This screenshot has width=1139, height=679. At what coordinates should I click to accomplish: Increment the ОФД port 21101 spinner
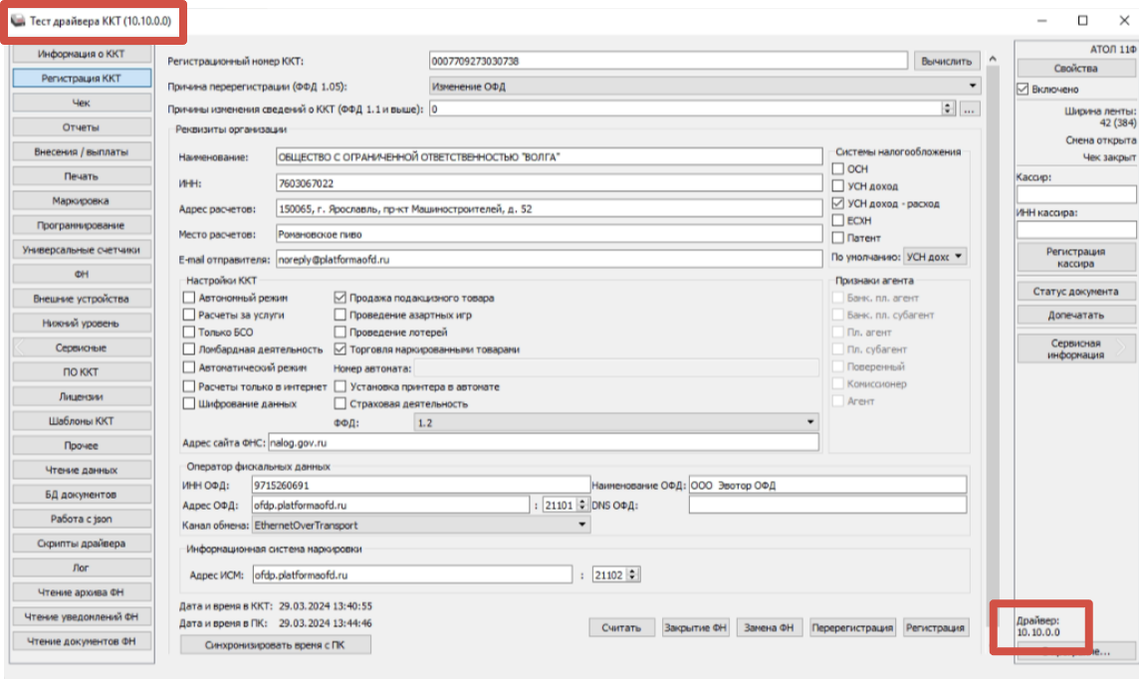[x=580, y=502]
